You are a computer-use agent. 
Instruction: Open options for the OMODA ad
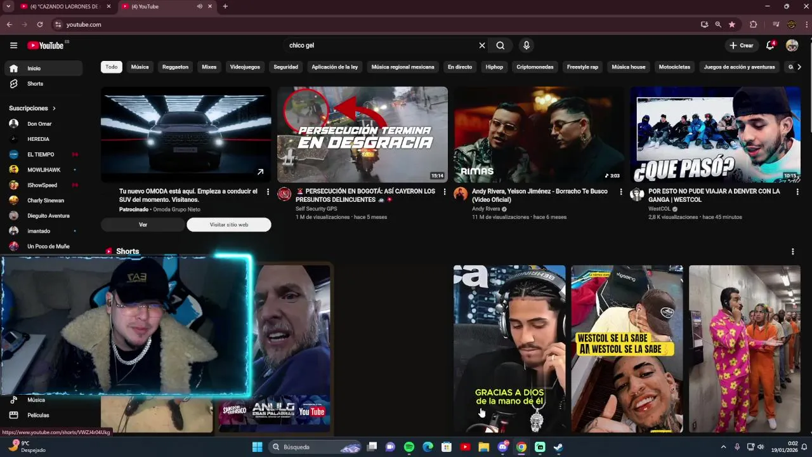point(268,192)
